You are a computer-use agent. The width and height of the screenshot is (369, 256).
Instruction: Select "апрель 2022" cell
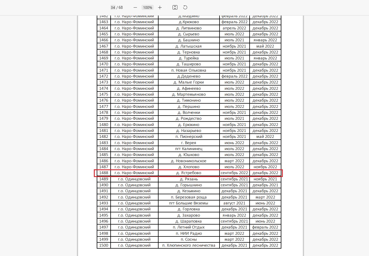pos(234,28)
